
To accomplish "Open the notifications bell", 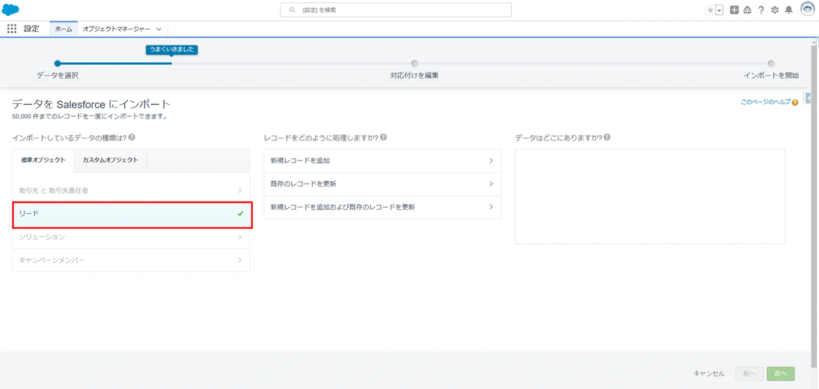I will (x=789, y=10).
